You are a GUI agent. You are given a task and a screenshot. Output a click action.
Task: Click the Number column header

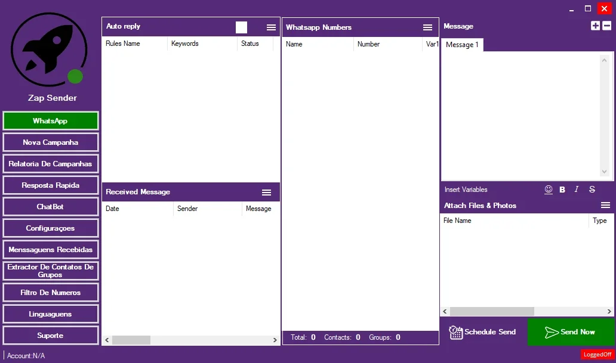(388, 44)
